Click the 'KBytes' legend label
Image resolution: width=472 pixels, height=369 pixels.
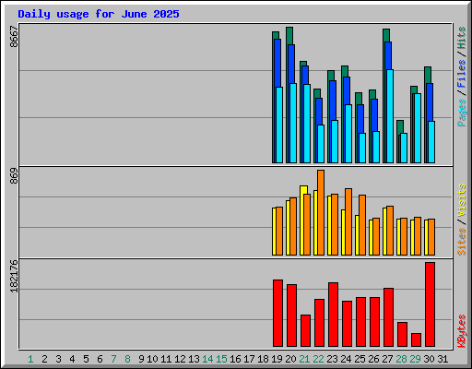[x=462, y=331]
